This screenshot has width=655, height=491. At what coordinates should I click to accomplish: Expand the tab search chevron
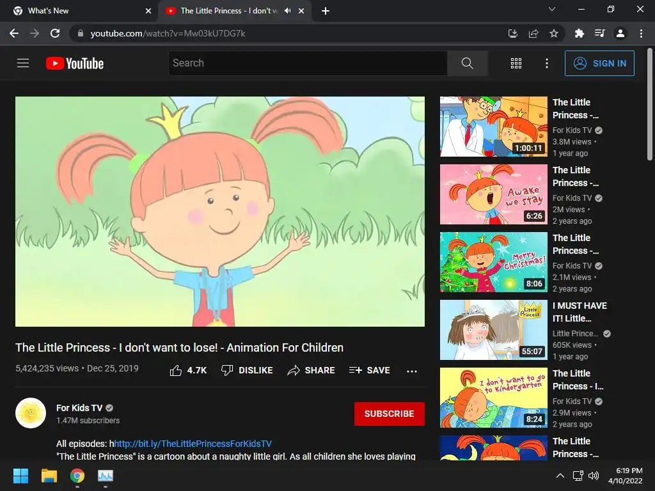point(552,9)
